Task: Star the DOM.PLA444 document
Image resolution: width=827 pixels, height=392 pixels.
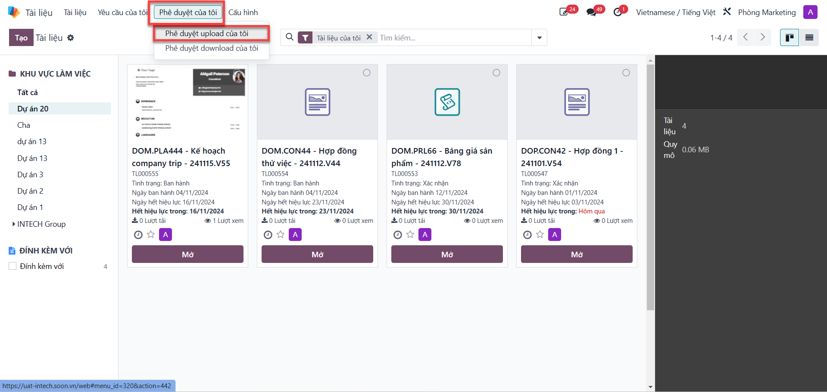Action: pyautogui.click(x=151, y=235)
